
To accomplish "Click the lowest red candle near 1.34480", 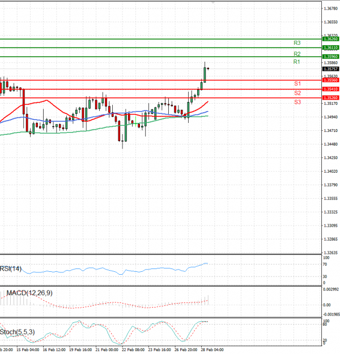I will 119,131.
